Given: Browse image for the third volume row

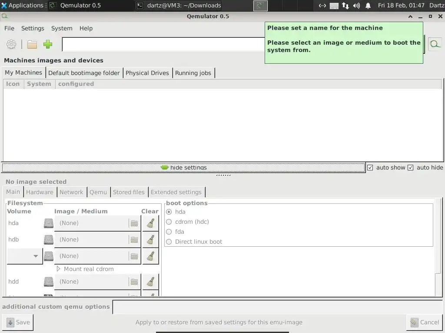Looking at the screenshot, I should tap(134, 256).
